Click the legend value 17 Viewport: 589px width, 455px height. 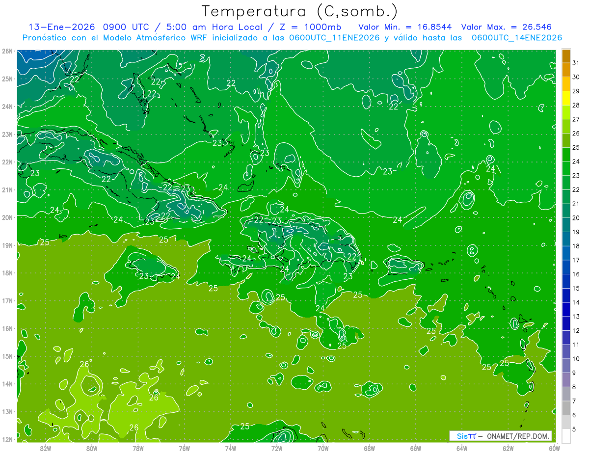point(576,260)
